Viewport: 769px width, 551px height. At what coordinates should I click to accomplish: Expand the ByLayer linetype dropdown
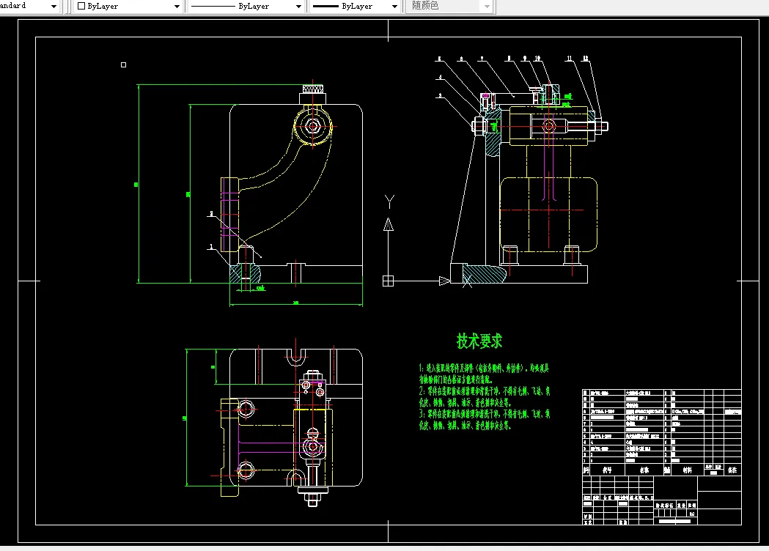[298, 7]
